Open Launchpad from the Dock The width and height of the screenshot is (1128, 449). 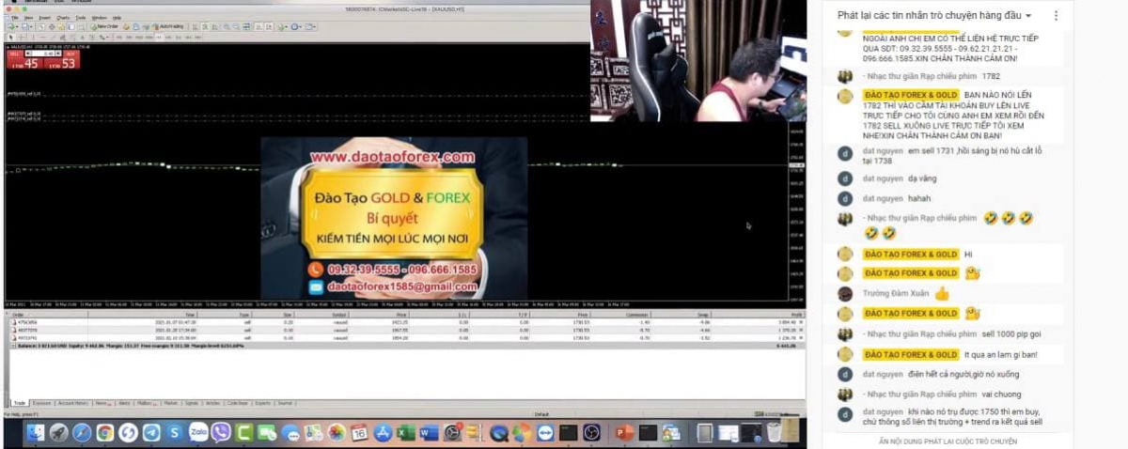[59, 433]
